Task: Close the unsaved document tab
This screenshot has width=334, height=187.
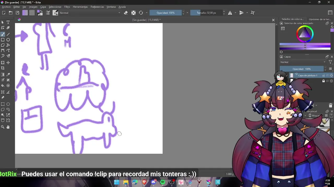Action: (273, 20)
